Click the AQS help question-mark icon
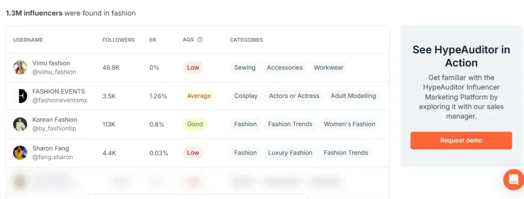The image size is (524, 199). pos(200,39)
